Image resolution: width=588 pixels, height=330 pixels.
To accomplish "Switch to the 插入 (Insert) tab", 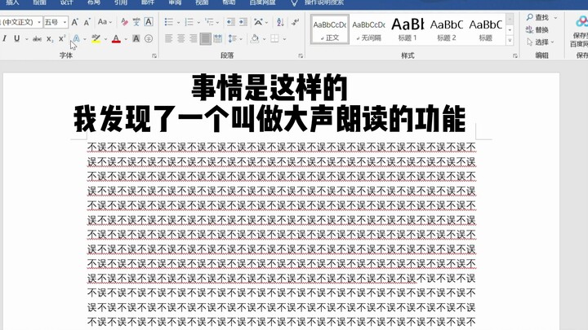I will (12, 2).
